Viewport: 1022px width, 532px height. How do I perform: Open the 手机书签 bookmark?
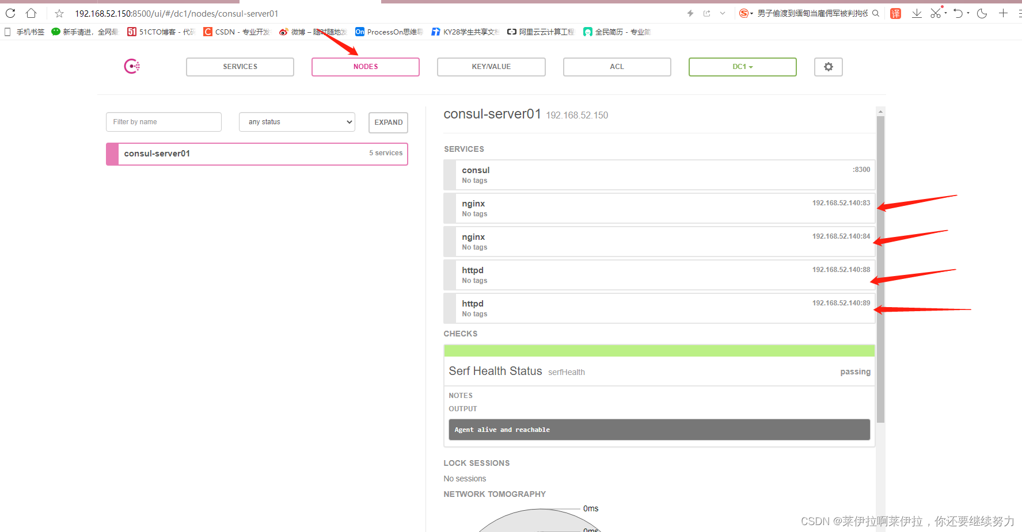(x=25, y=32)
